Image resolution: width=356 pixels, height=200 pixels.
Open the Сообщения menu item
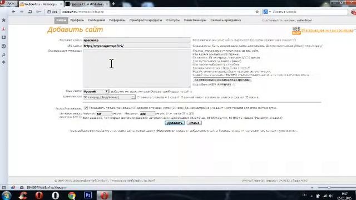click(x=96, y=20)
